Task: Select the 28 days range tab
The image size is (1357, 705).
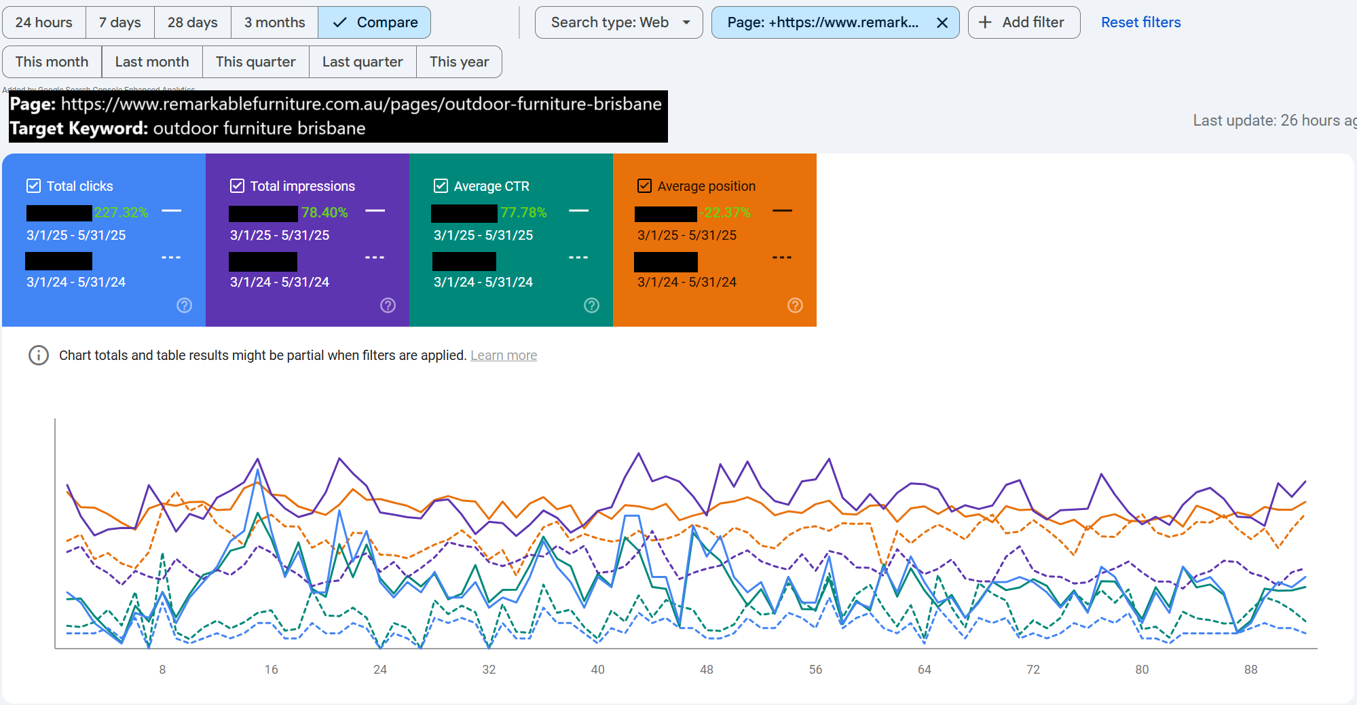Action: point(192,22)
